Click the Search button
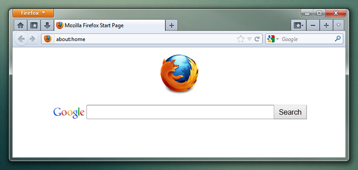This screenshot has width=358, height=170. [x=290, y=112]
